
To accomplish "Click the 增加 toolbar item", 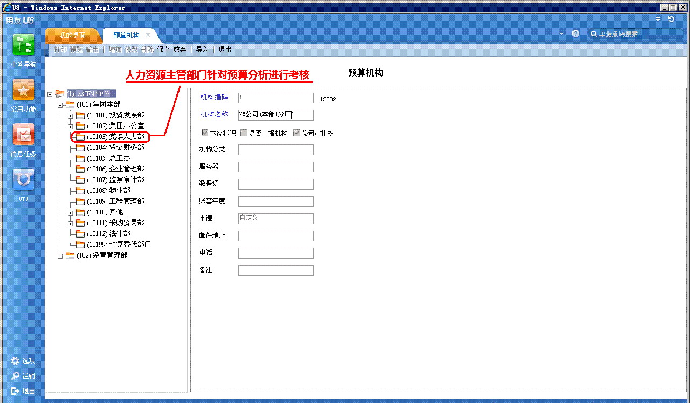I will click(115, 50).
